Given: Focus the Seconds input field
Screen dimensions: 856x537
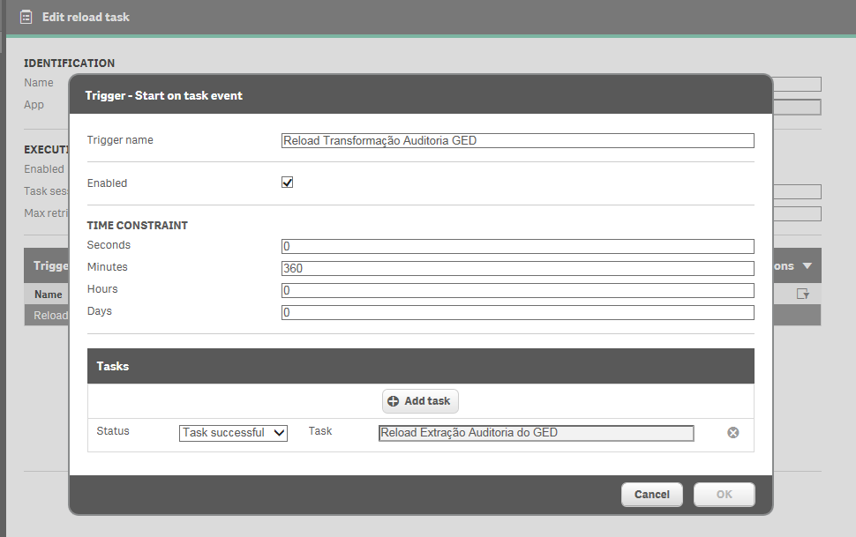Looking at the screenshot, I should [x=518, y=246].
